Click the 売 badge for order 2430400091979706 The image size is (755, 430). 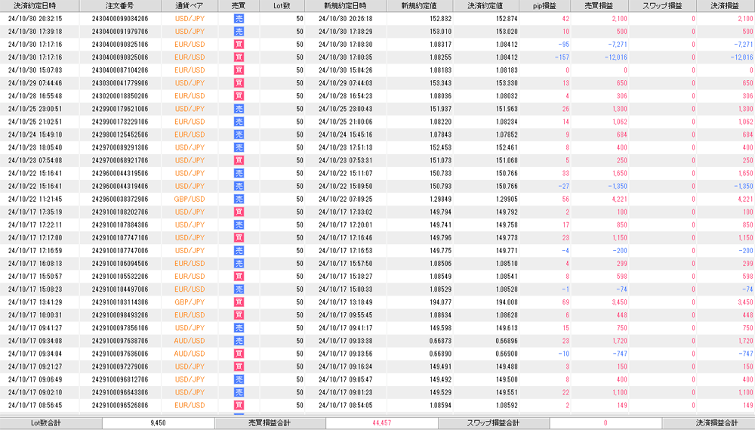point(239,32)
